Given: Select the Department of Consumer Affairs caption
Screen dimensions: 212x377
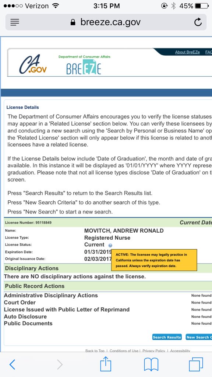Looking at the screenshot, I should (84, 57).
